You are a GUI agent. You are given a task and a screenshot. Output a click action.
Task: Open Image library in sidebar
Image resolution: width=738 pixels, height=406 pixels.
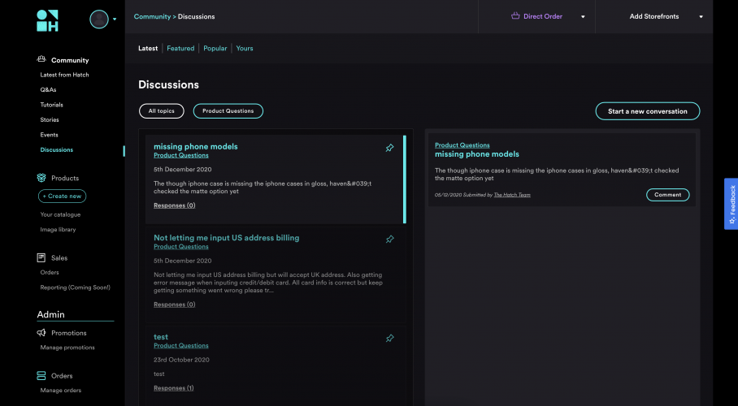tap(58, 229)
